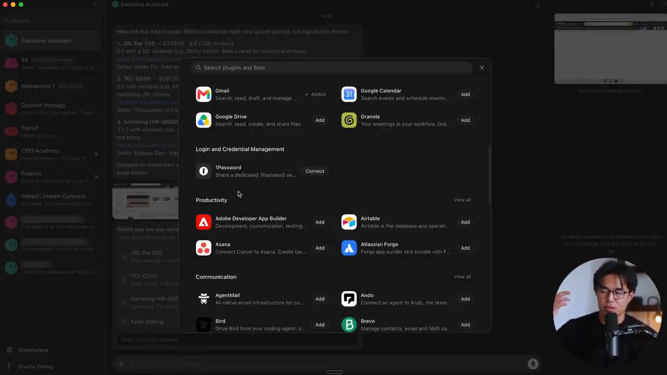This screenshot has width=667, height=375.
Task: Click the Adobe Developer App Builder icon
Action: (203, 222)
